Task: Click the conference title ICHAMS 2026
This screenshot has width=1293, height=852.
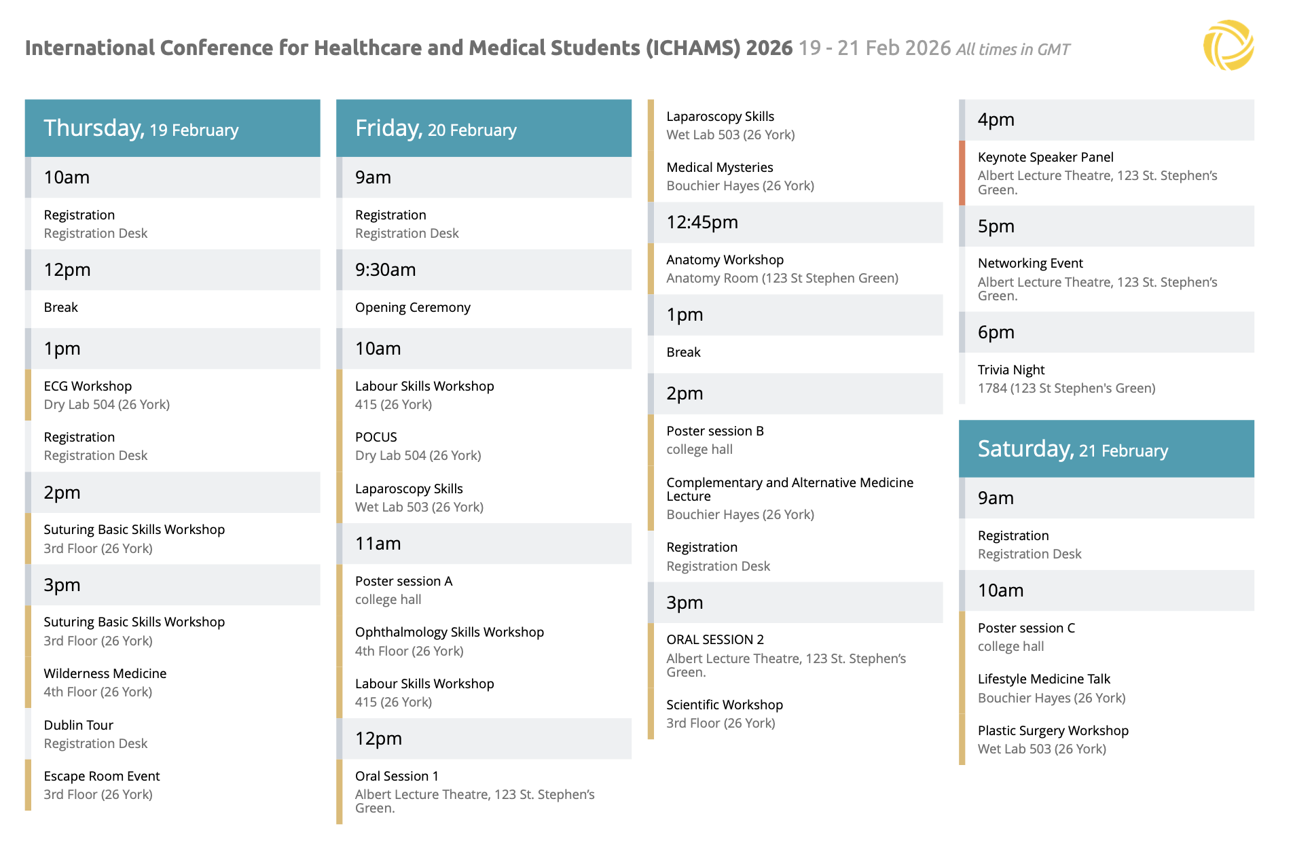Action: [409, 48]
